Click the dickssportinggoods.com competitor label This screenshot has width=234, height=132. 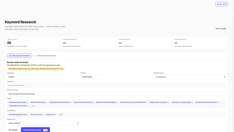[x=18, y=114]
